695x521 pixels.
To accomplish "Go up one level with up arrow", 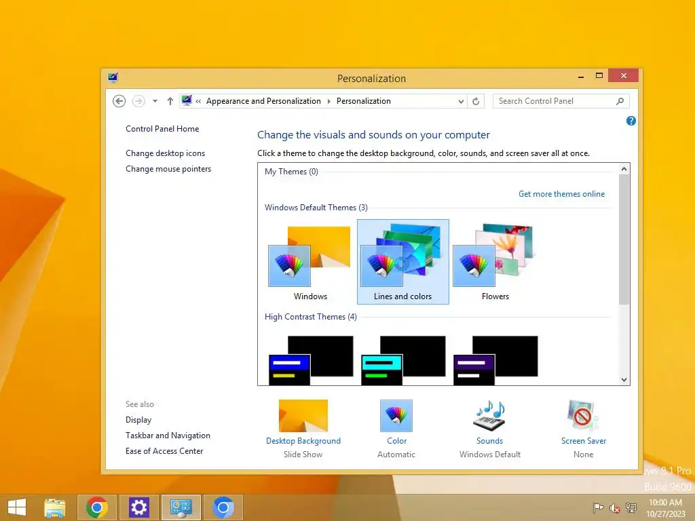I will [170, 101].
